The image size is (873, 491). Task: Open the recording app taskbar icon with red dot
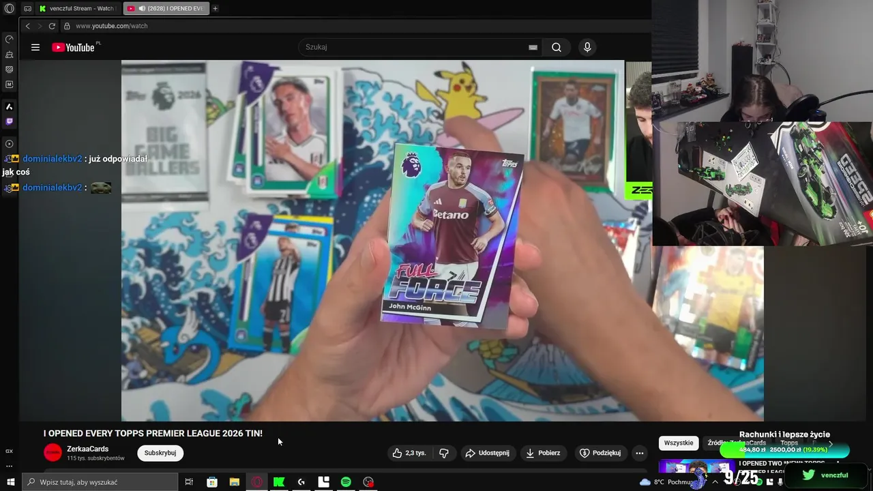click(368, 482)
